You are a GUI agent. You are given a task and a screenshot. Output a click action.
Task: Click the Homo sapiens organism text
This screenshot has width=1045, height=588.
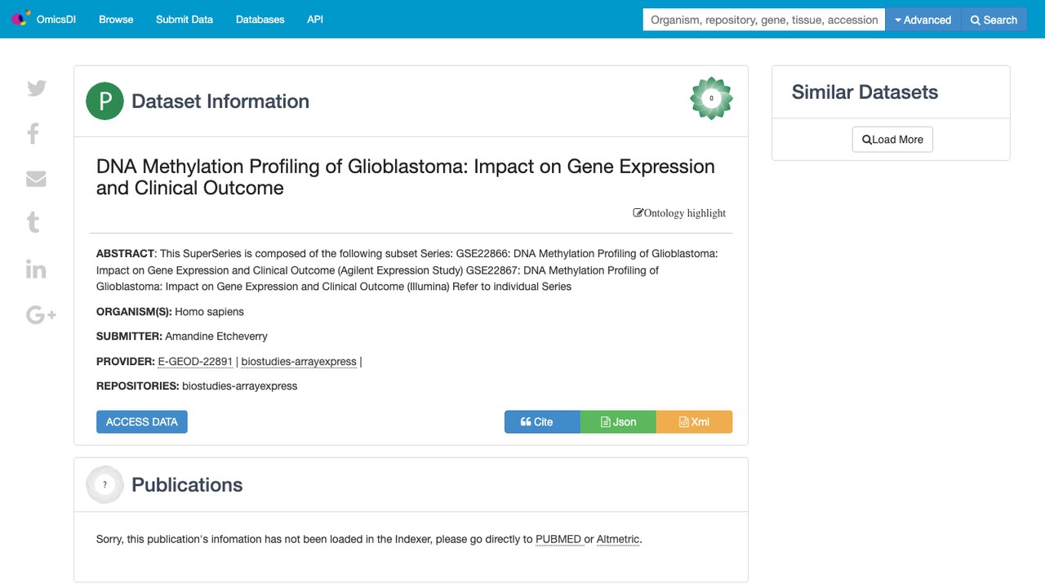point(209,311)
